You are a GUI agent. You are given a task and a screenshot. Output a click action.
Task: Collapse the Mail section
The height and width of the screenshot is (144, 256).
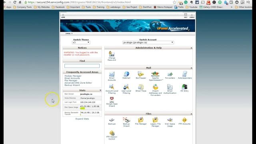(x=191, y=68)
